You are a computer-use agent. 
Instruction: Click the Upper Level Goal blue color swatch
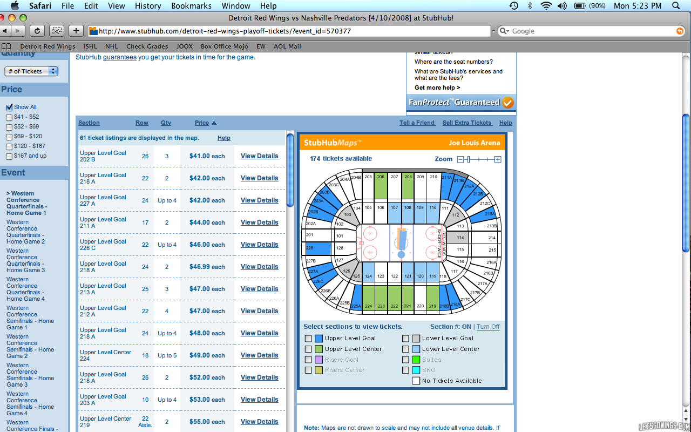(x=319, y=339)
